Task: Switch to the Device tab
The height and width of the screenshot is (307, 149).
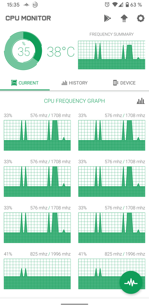Action: pos(124,83)
